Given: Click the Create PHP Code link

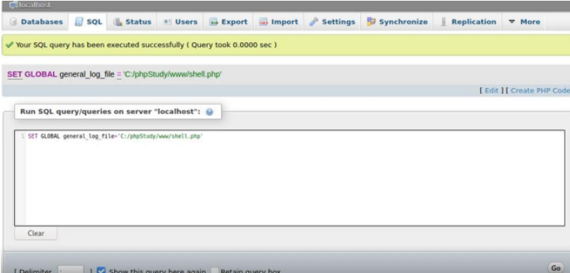Looking at the screenshot, I should pos(540,90).
